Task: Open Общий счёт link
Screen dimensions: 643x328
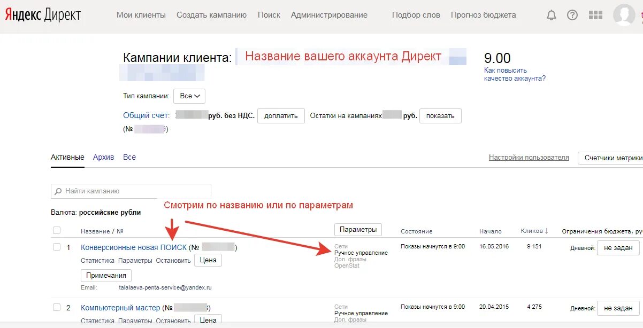Action: tap(146, 115)
